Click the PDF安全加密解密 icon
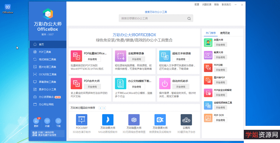This screenshot has height=143, width=280. pos(208,93)
